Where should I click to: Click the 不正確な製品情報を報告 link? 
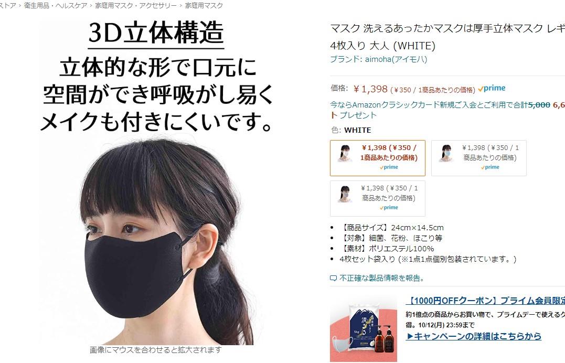381,279
